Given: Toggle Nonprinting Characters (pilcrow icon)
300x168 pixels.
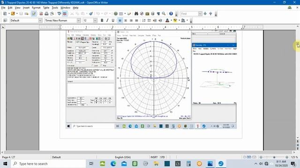Looking at the screenshot, I should click(158, 14).
